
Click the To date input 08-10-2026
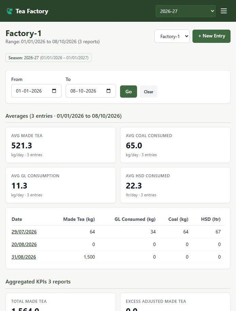(90, 91)
